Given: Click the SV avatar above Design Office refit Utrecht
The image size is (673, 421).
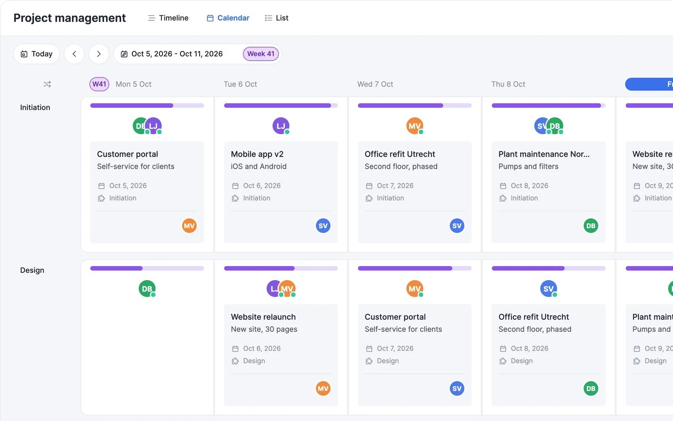Looking at the screenshot, I should pyautogui.click(x=548, y=289).
